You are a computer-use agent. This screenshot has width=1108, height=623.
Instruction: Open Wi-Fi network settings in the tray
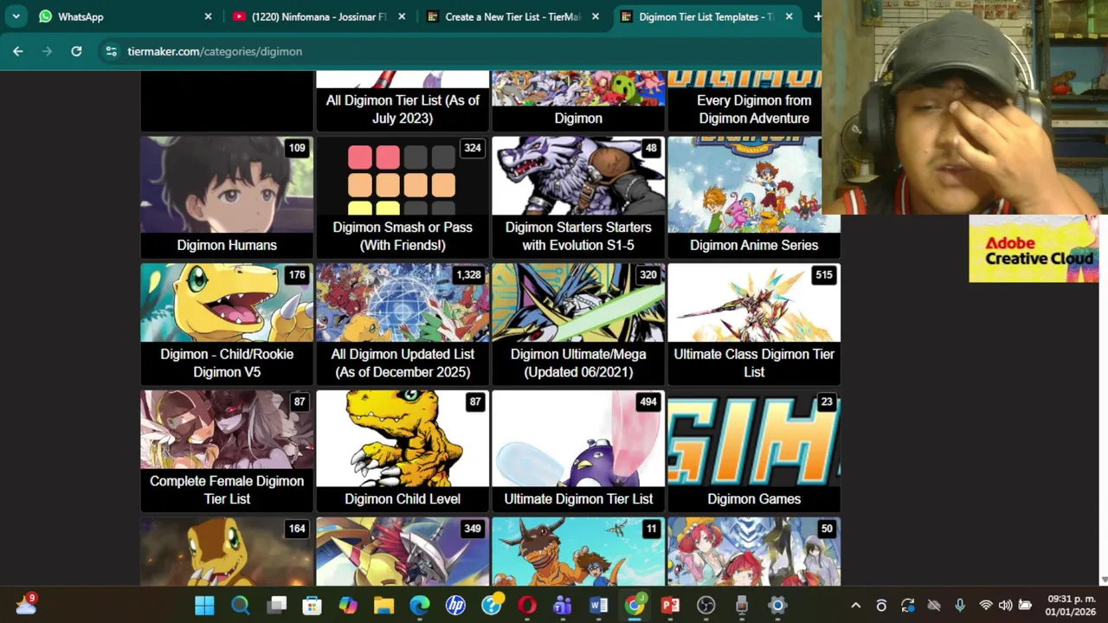pos(985,606)
